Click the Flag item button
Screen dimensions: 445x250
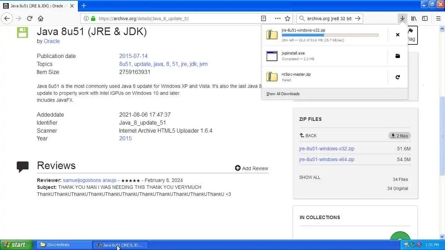(x=411, y=35)
